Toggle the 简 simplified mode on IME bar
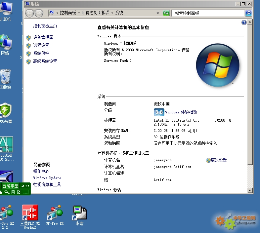 tap(13, 192)
